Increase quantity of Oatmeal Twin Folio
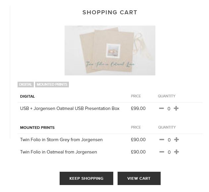This screenshot has height=192, width=209. [x=177, y=152]
